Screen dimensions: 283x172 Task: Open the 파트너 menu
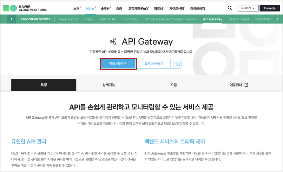click(x=159, y=9)
